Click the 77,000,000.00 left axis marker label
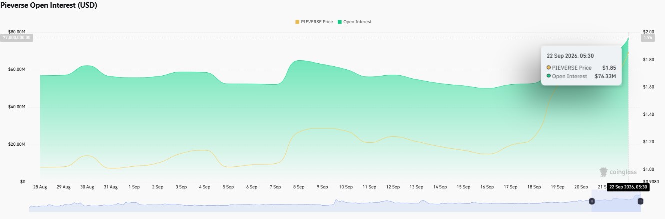 pos(17,38)
